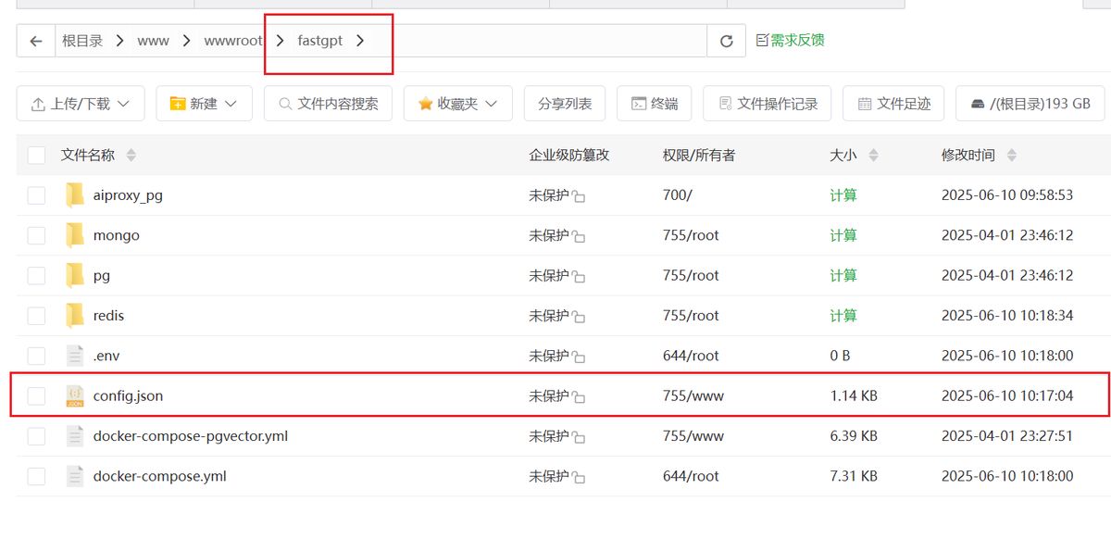Sort by modified time arrows
The height and width of the screenshot is (539, 1111).
[x=1011, y=156]
